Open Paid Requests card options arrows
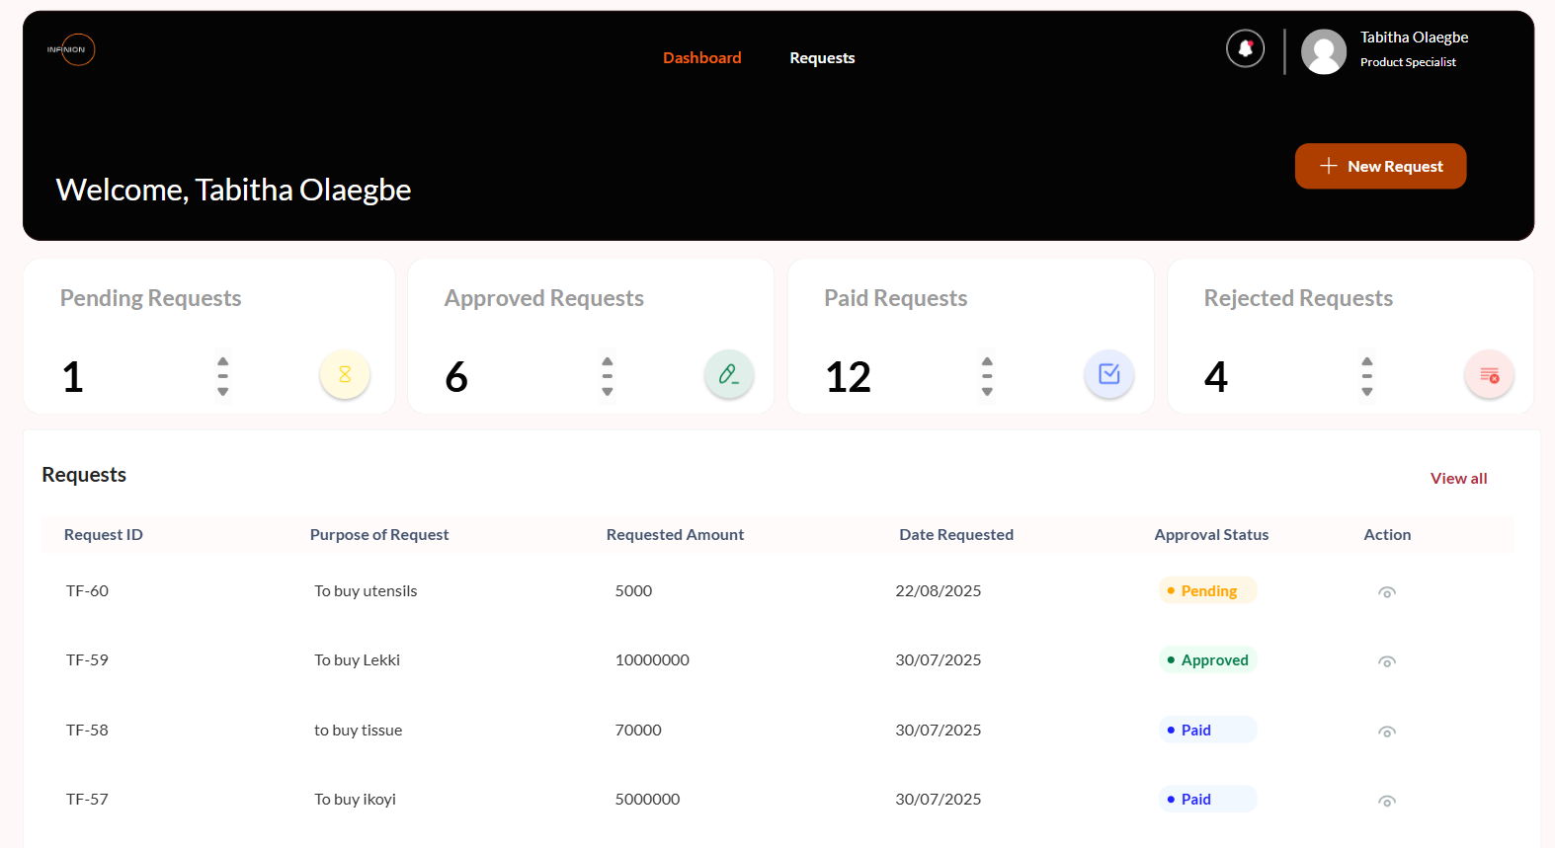Screen dimensions: 1555x848 coord(987,376)
